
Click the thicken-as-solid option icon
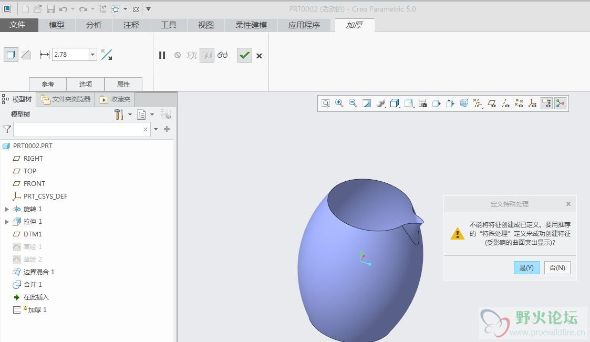coord(11,55)
